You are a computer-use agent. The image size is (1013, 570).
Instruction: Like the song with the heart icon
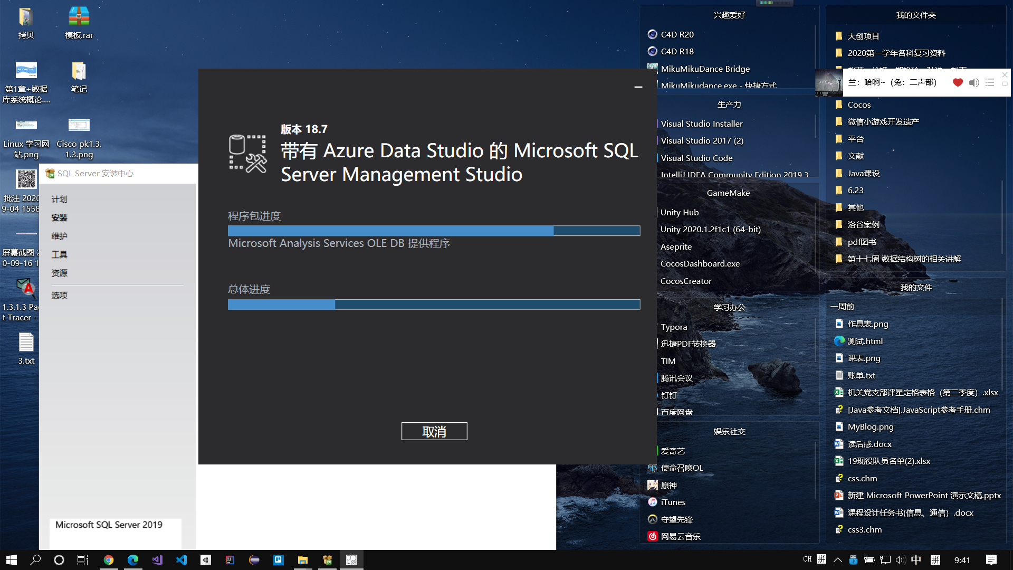coord(958,82)
